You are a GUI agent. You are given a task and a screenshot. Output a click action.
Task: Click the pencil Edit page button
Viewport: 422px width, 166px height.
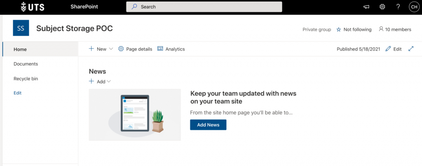394,49
